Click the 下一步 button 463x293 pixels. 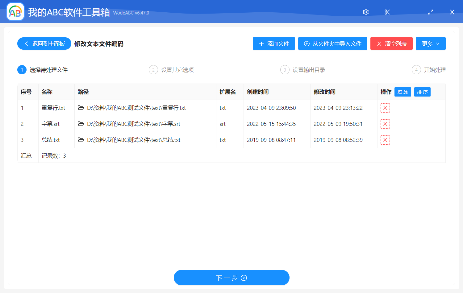click(x=231, y=278)
